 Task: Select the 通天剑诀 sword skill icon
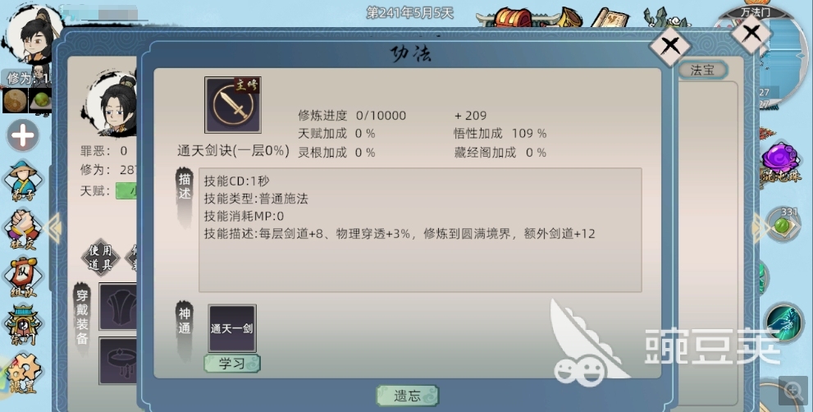[233, 105]
